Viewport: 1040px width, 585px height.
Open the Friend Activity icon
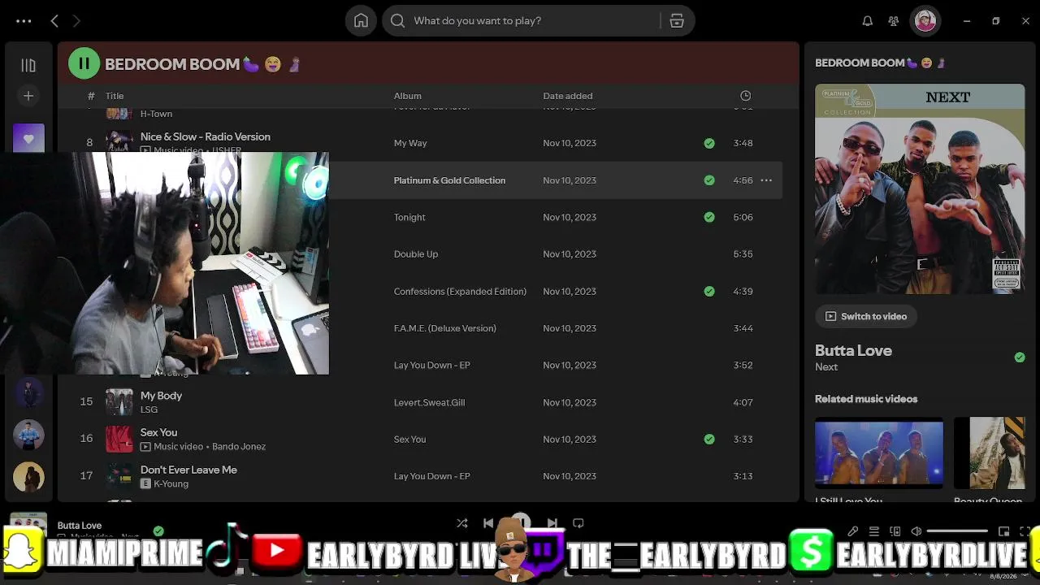point(894,21)
